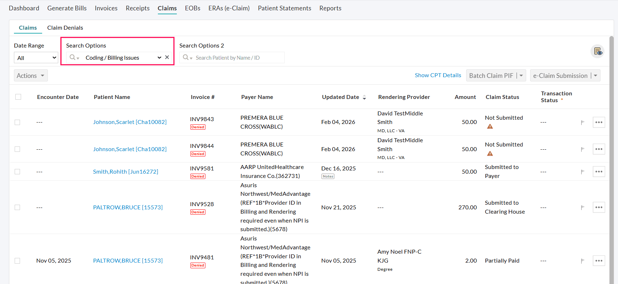Open Notes tag under Dec 16, 2025
The width and height of the screenshot is (618, 284).
click(328, 176)
